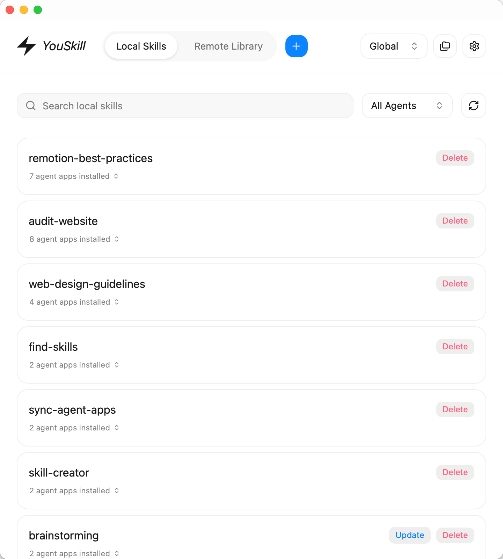Select the Local Skills tab
The width and height of the screenshot is (503, 559).
point(141,46)
